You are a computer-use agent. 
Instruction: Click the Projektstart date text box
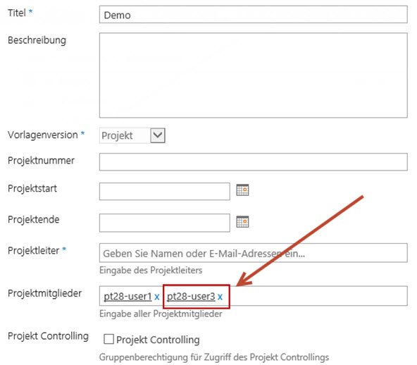click(x=165, y=191)
